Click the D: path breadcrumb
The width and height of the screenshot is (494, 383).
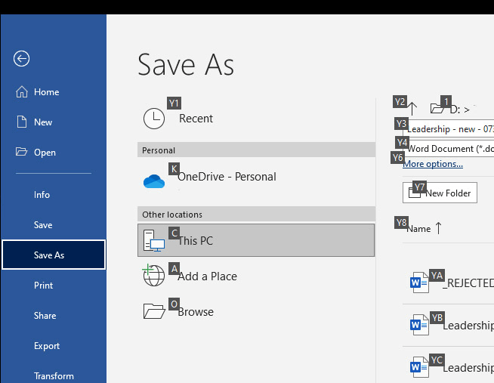[x=455, y=110]
